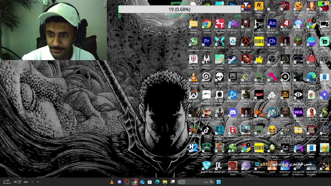The width and height of the screenshot is (331, 186).
Task: Switch to Chrome in taskbar
Action: click(134, 182)
